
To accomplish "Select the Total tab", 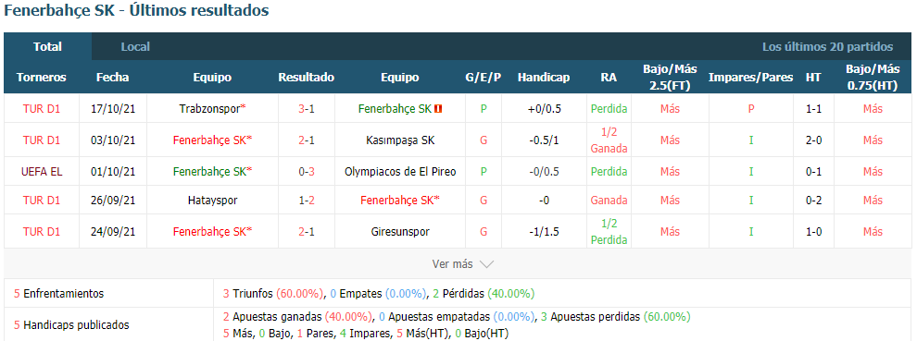I will [x=48, y=47].
